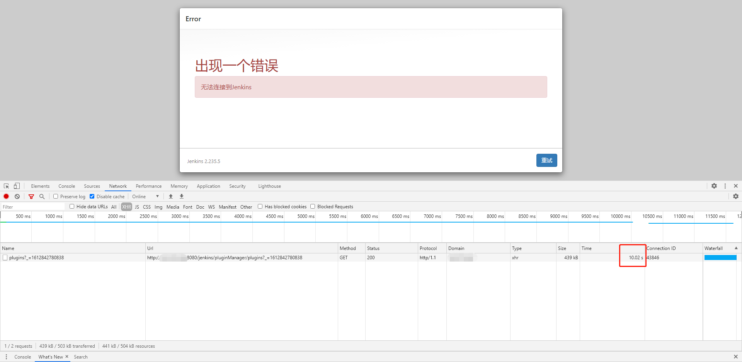This screenshot has height=362, width=742.
Task: Select the JS request type filter
Action: (x=137, y=207)
